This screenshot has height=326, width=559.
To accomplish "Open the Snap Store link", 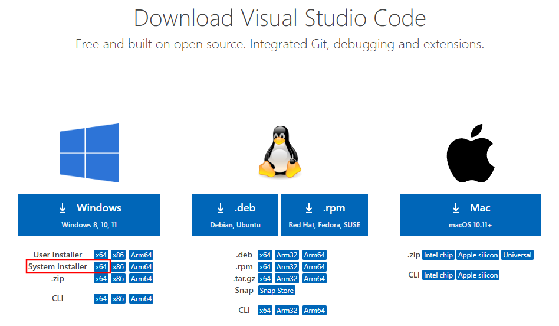I will [277, 291].
